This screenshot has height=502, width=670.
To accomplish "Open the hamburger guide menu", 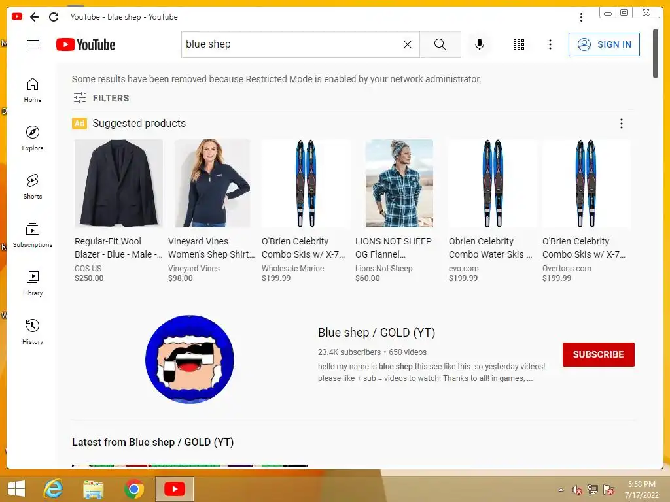I will tap(33, 44).
